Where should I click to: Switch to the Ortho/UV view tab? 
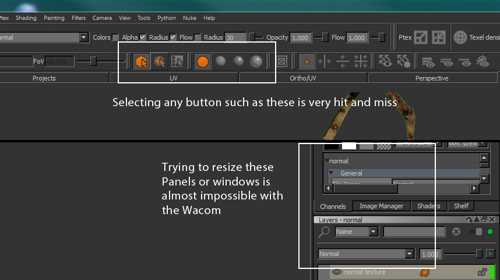click(303, 78)
